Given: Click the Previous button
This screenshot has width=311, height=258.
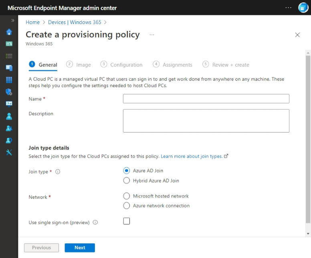Looking at the screenshot, I should pos(41,248).
